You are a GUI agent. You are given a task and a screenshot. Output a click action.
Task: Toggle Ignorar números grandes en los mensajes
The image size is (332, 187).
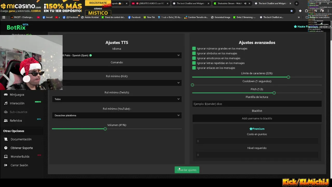pyautogui.click(x=194, y=49)
